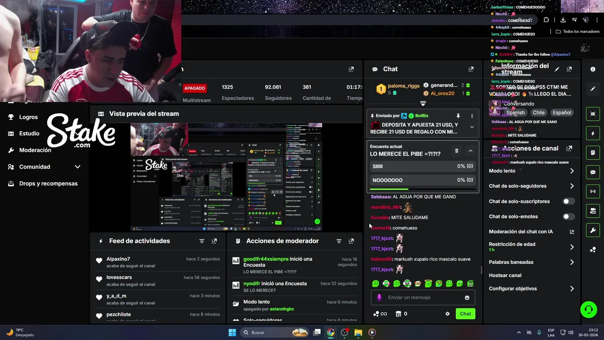Click the pencil edit button in right sidebar
Image resolution: width=604 pixels, height=340 pixels.
[593, 89]
